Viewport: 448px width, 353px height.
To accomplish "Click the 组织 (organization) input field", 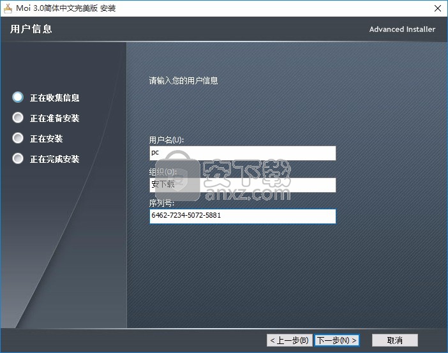I will point(243,185).
